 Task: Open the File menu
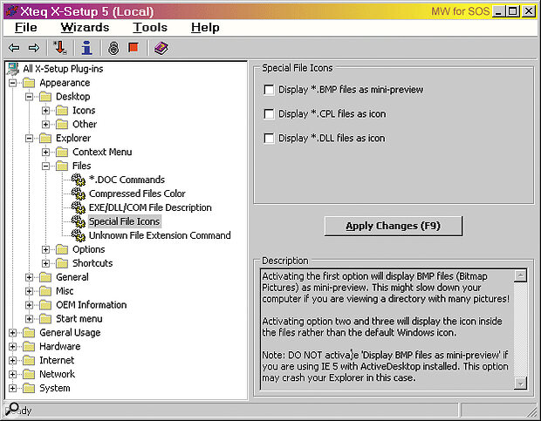pyautogui.click(x=26, y=28)
